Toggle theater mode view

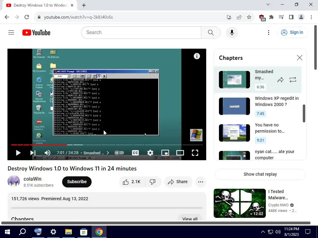180,153
